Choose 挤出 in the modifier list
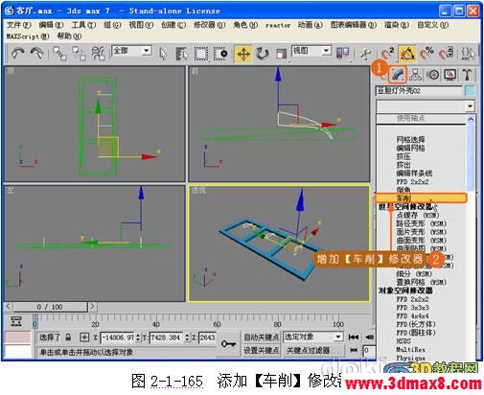This screenshot has width=484, height=395. [x=403, y=165]
